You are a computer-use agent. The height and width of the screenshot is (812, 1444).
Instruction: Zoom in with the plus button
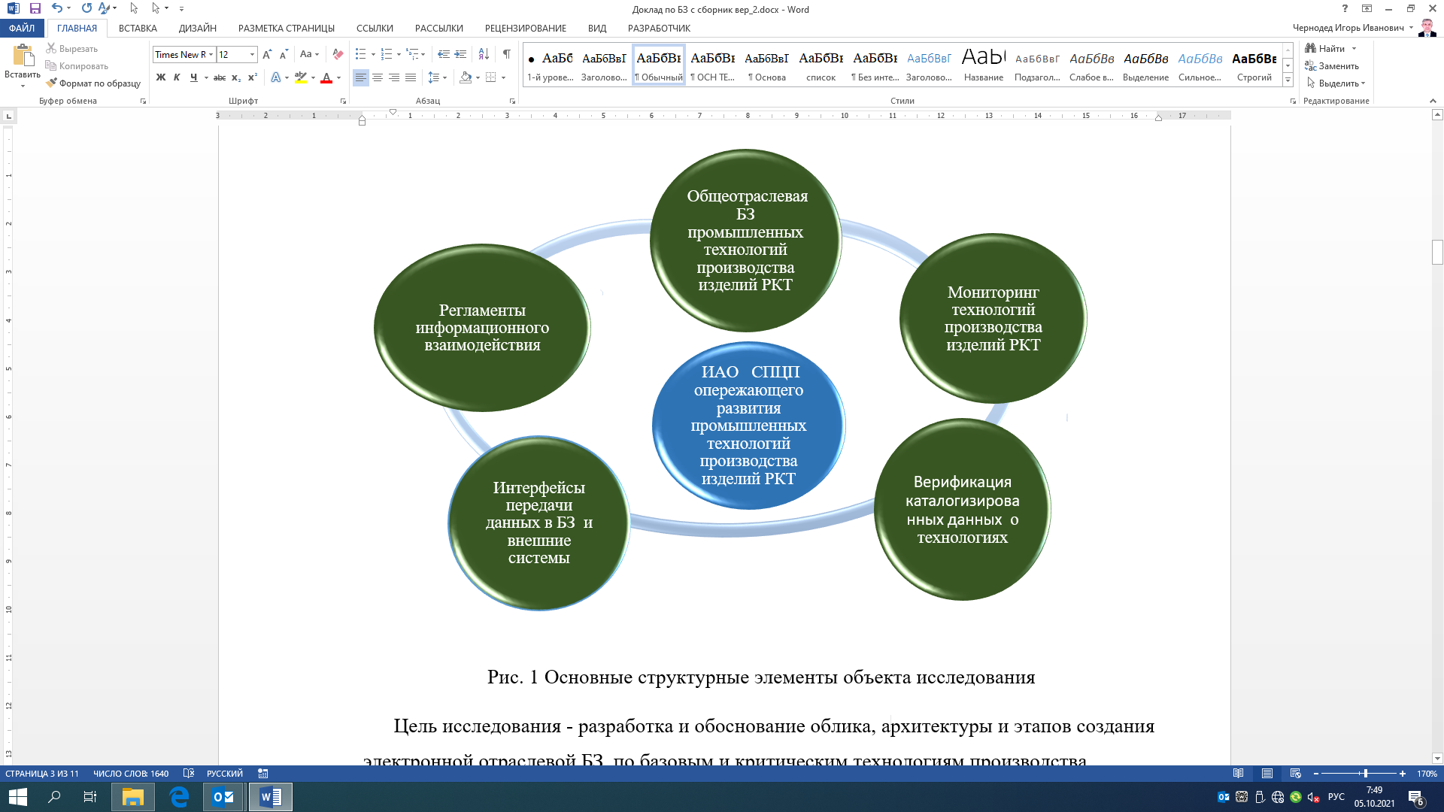1403,774
